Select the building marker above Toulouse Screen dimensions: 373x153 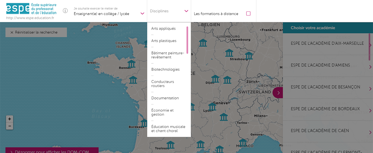click(171, 145)
